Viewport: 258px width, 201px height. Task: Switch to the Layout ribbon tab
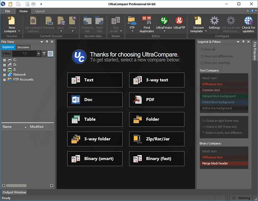click(40, 11)
